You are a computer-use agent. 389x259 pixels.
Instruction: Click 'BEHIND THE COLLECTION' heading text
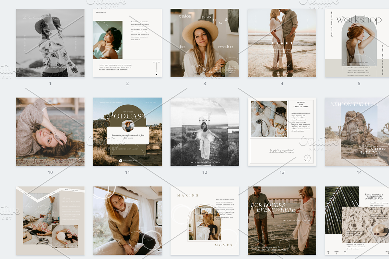click(x=301, y=104)
